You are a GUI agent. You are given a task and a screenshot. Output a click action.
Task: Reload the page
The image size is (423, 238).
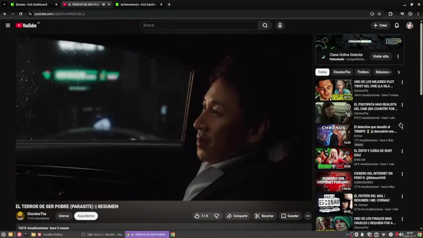21,14
